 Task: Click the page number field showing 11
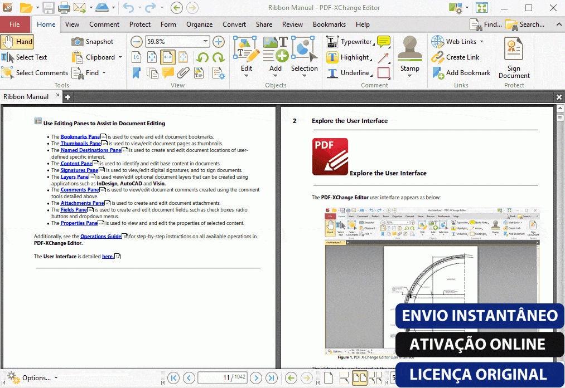(222, 377)
